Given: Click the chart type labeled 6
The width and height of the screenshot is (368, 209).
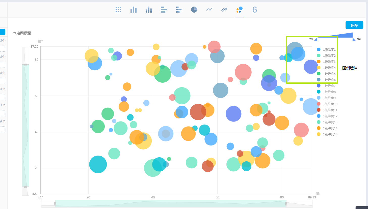Looking at the screenshot, I should tap(254, 10).
